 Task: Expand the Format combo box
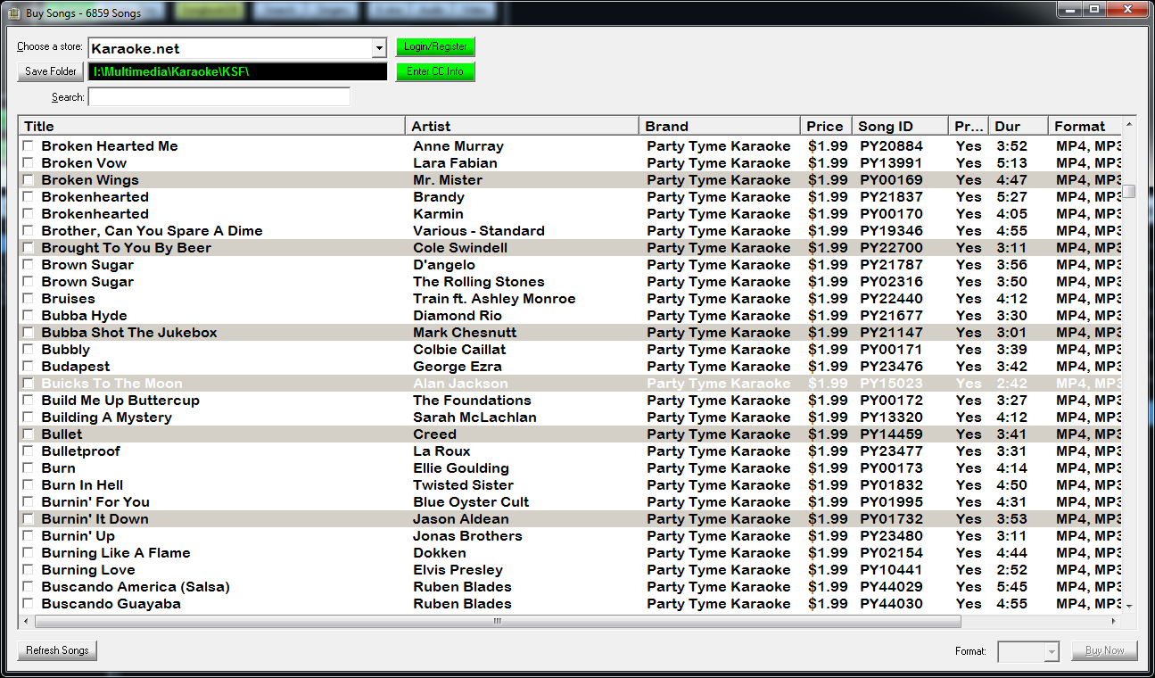tap(1052, 651)
